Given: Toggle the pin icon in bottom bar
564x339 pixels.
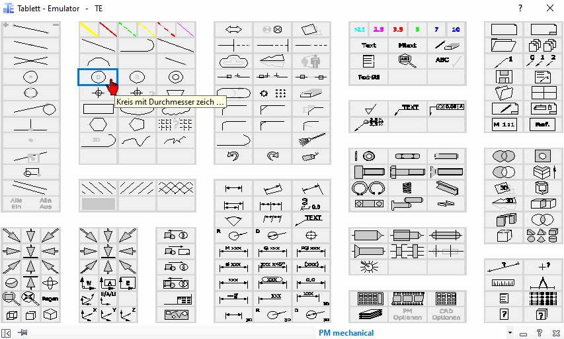Looking at the screenshot, I should [x=22, y=332].
